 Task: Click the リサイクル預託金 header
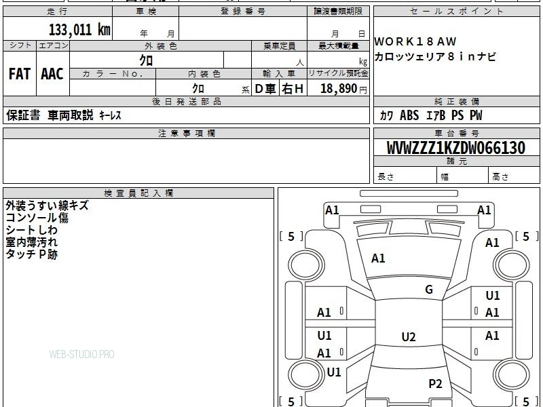click(x=338, y=73)
